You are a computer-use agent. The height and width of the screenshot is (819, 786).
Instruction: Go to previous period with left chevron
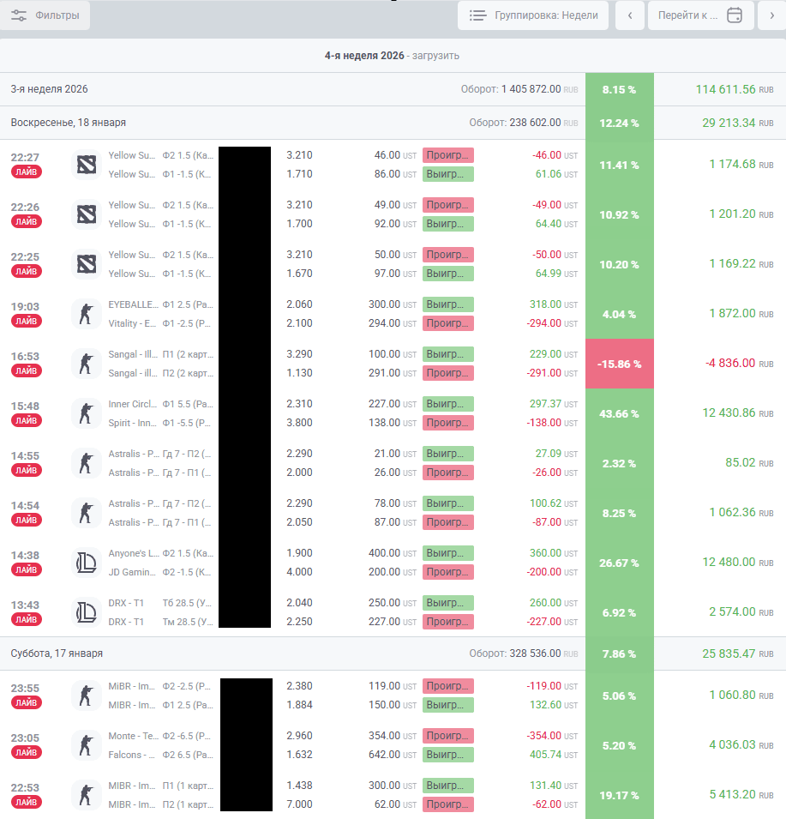(x=630, y=15)
